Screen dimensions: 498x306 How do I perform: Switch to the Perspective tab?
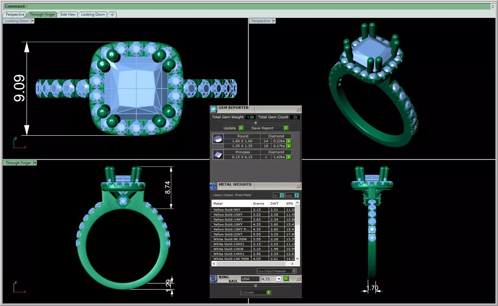tap(15, 14)
